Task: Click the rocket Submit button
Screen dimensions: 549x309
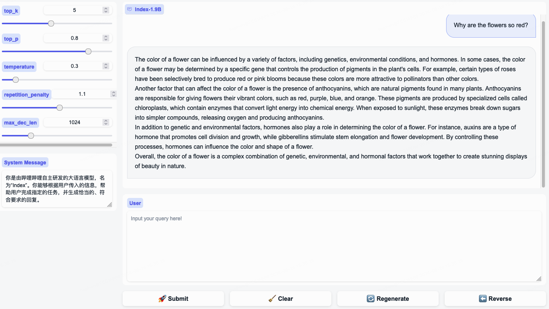Action: coord(173,299)
